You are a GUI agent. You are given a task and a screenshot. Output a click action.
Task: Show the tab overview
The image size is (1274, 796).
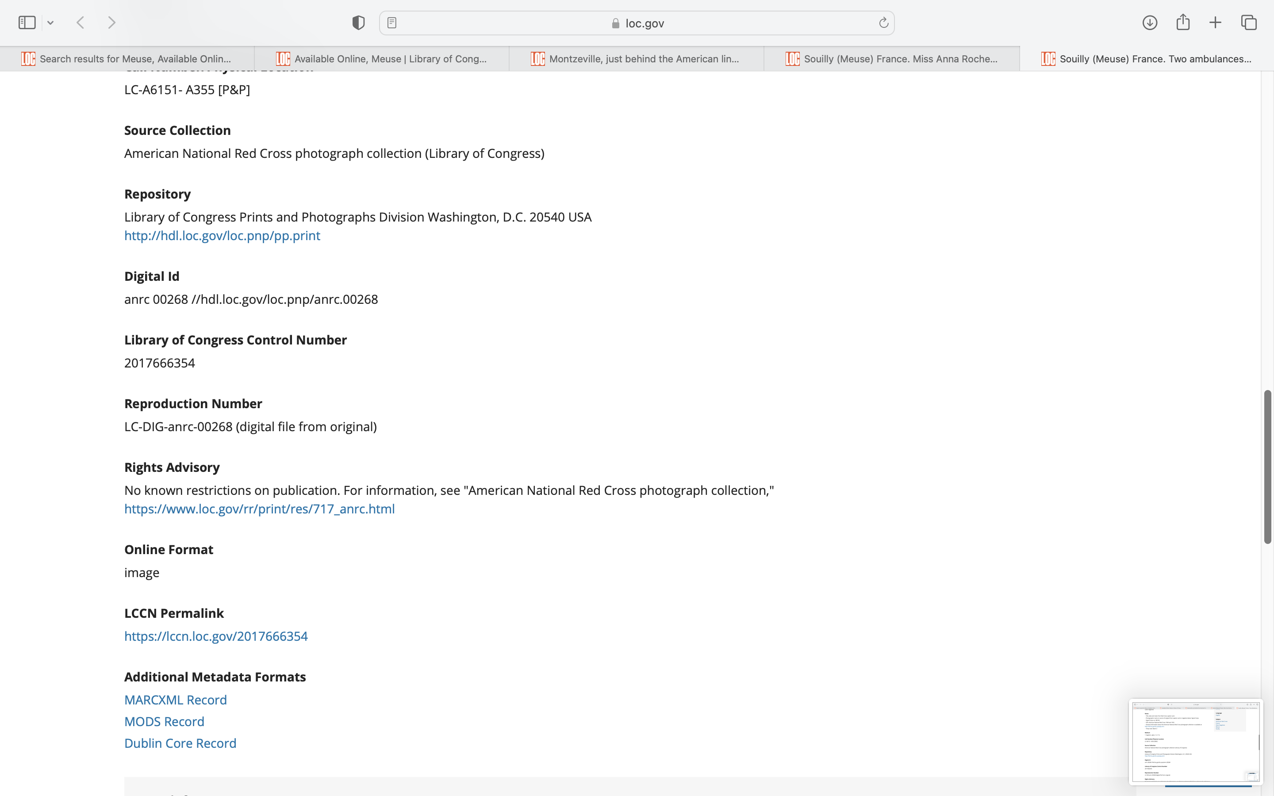pyautogui.click(x=1249, y=23)
